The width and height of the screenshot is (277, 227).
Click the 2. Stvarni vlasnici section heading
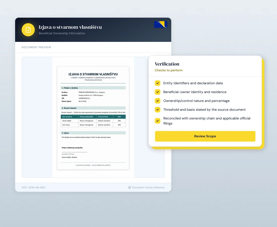pos(93,108)
